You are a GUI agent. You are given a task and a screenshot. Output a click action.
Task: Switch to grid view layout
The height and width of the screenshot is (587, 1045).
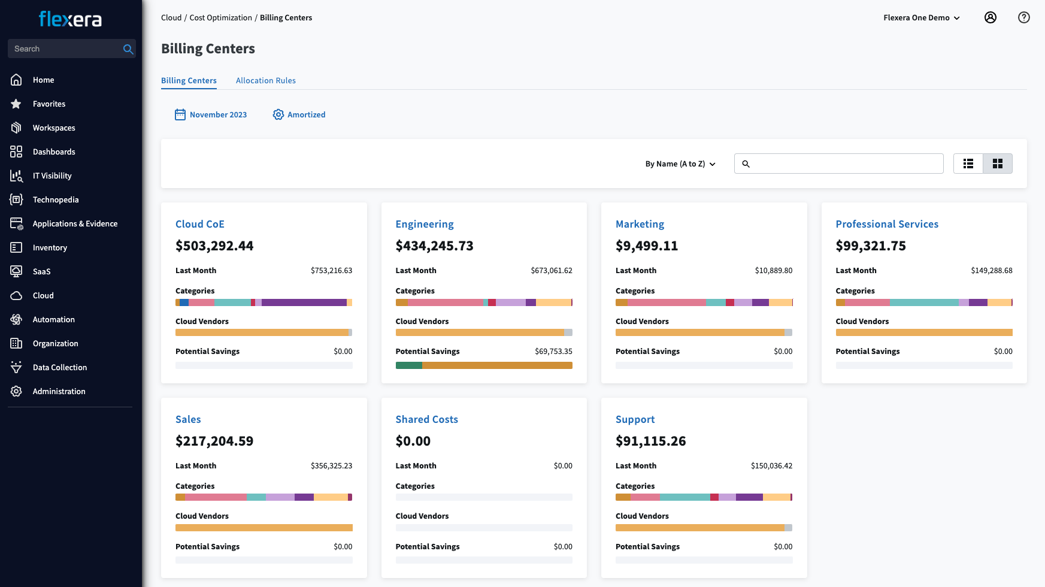point(998,164)
